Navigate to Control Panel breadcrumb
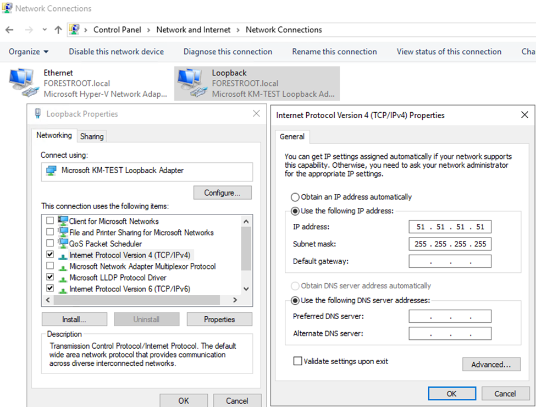Screen dimensions: 536x407 pos(117,30)
